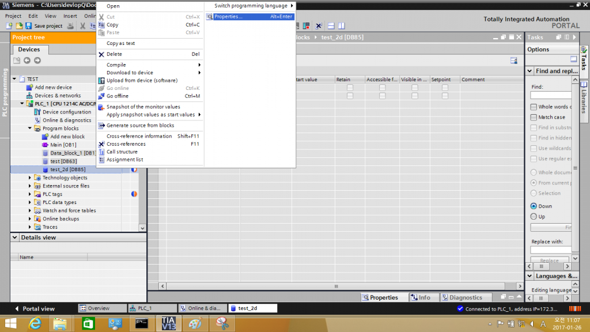Expand the External source files folder
Image resolution: width=590 pixels, height=332 pixels.
[30, 186]
